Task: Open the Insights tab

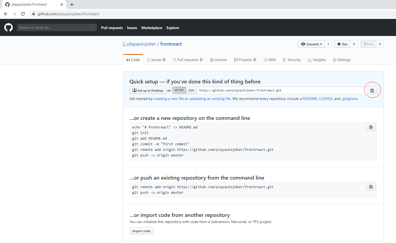Action: click(317, 60)
